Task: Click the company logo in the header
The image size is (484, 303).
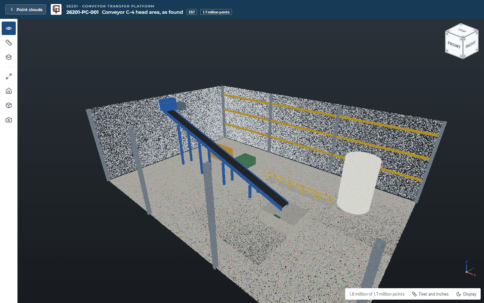Action: (x=56, y=9)
